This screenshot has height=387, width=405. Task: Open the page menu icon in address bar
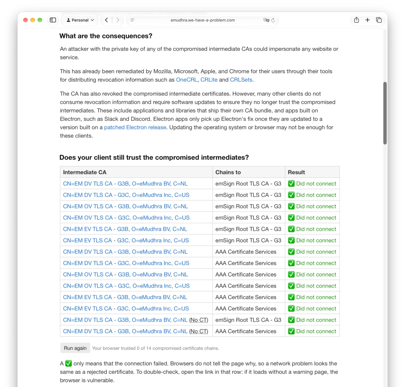tap(132, 20)
